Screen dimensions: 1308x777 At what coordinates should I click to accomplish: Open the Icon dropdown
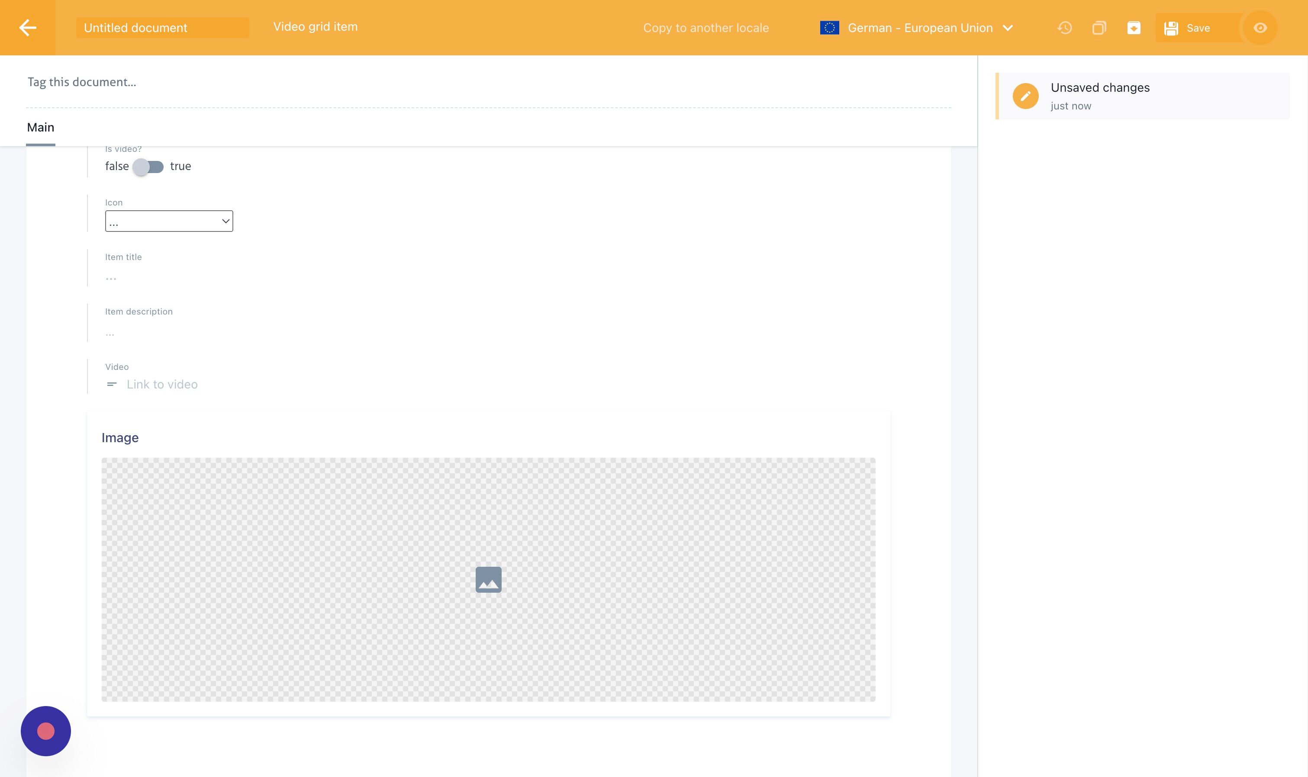(169, 221)
